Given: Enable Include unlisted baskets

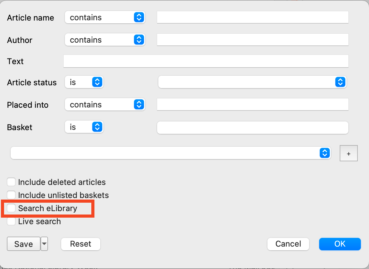Looking at the screenshot, I should [11, 195].
